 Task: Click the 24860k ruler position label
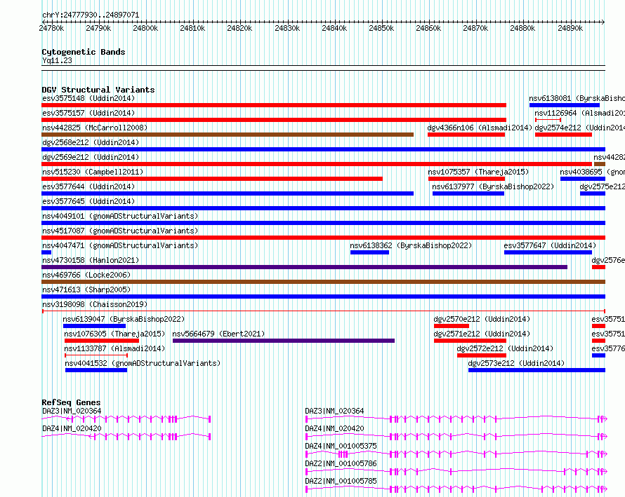click(x=428, y=28)
